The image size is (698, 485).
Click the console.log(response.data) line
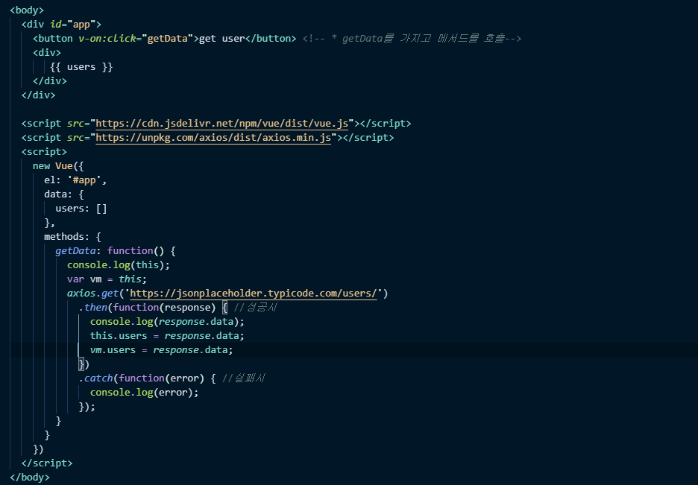tap(167, 322)
